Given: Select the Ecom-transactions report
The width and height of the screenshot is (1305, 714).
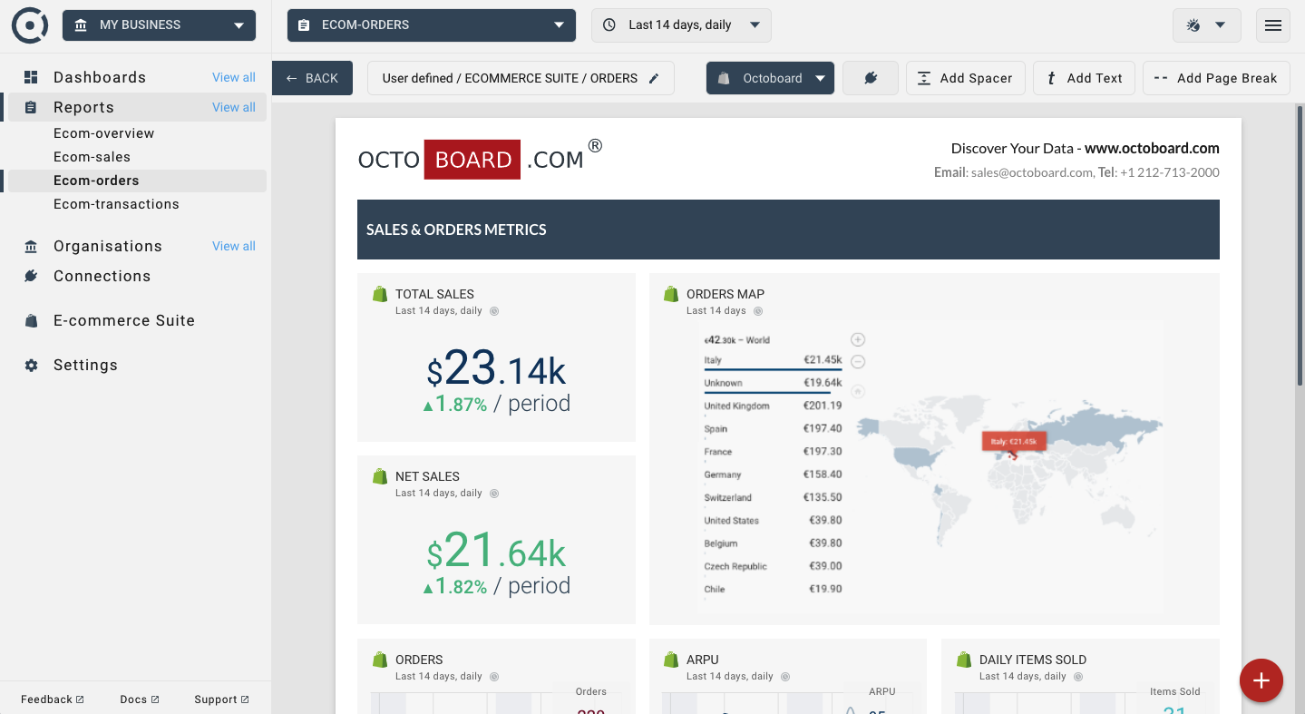Looking at the screenshot, I should point(116,204).
